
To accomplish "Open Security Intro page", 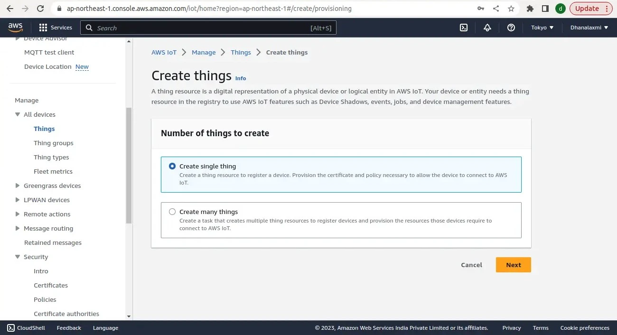I will [41, 271].
